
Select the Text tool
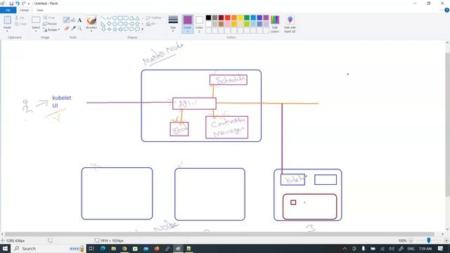click(79, 20)
